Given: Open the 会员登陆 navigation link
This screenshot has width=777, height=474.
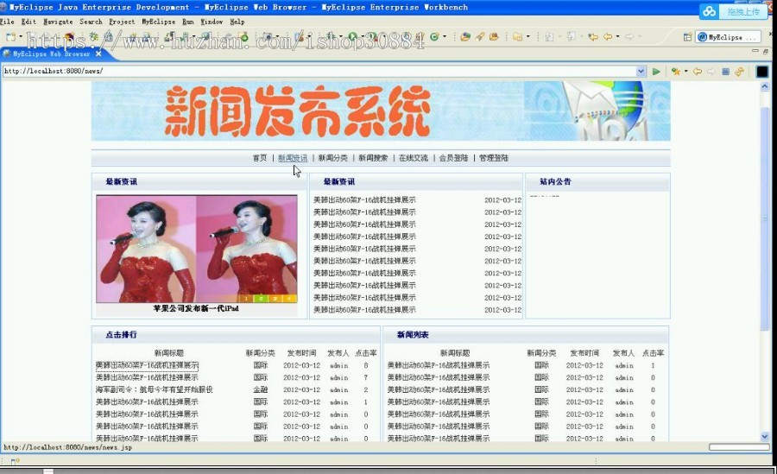Looking at the screenshot, I should [453, 158].
